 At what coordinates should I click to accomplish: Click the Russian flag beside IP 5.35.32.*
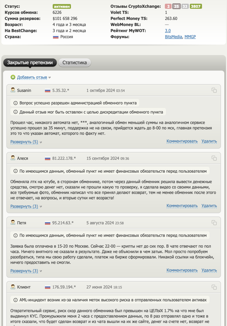[48, 91]
